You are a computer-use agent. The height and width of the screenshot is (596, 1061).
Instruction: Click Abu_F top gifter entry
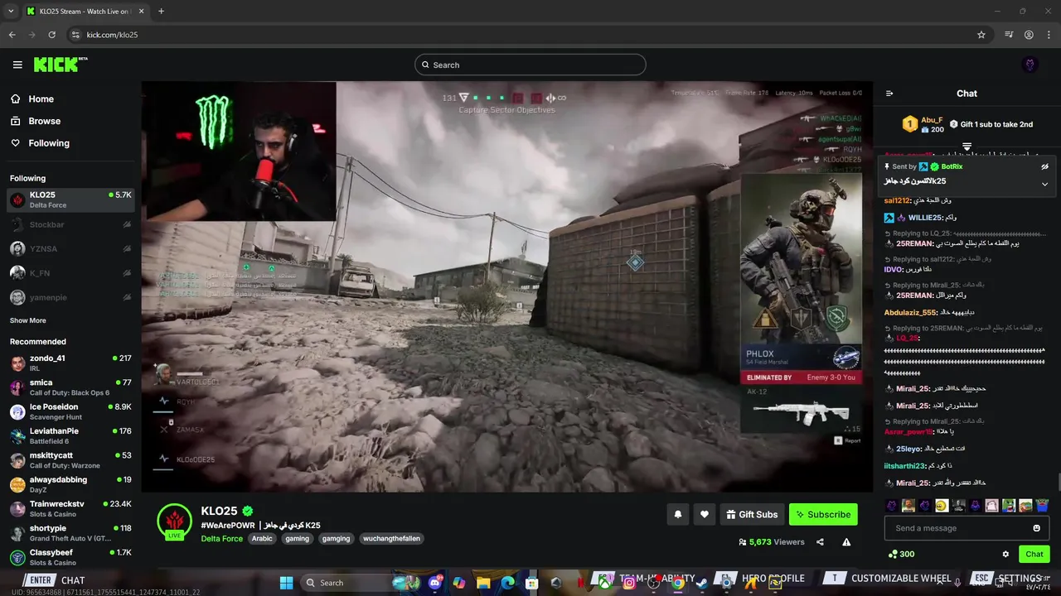pyautogui.click(x=923, y=124)
